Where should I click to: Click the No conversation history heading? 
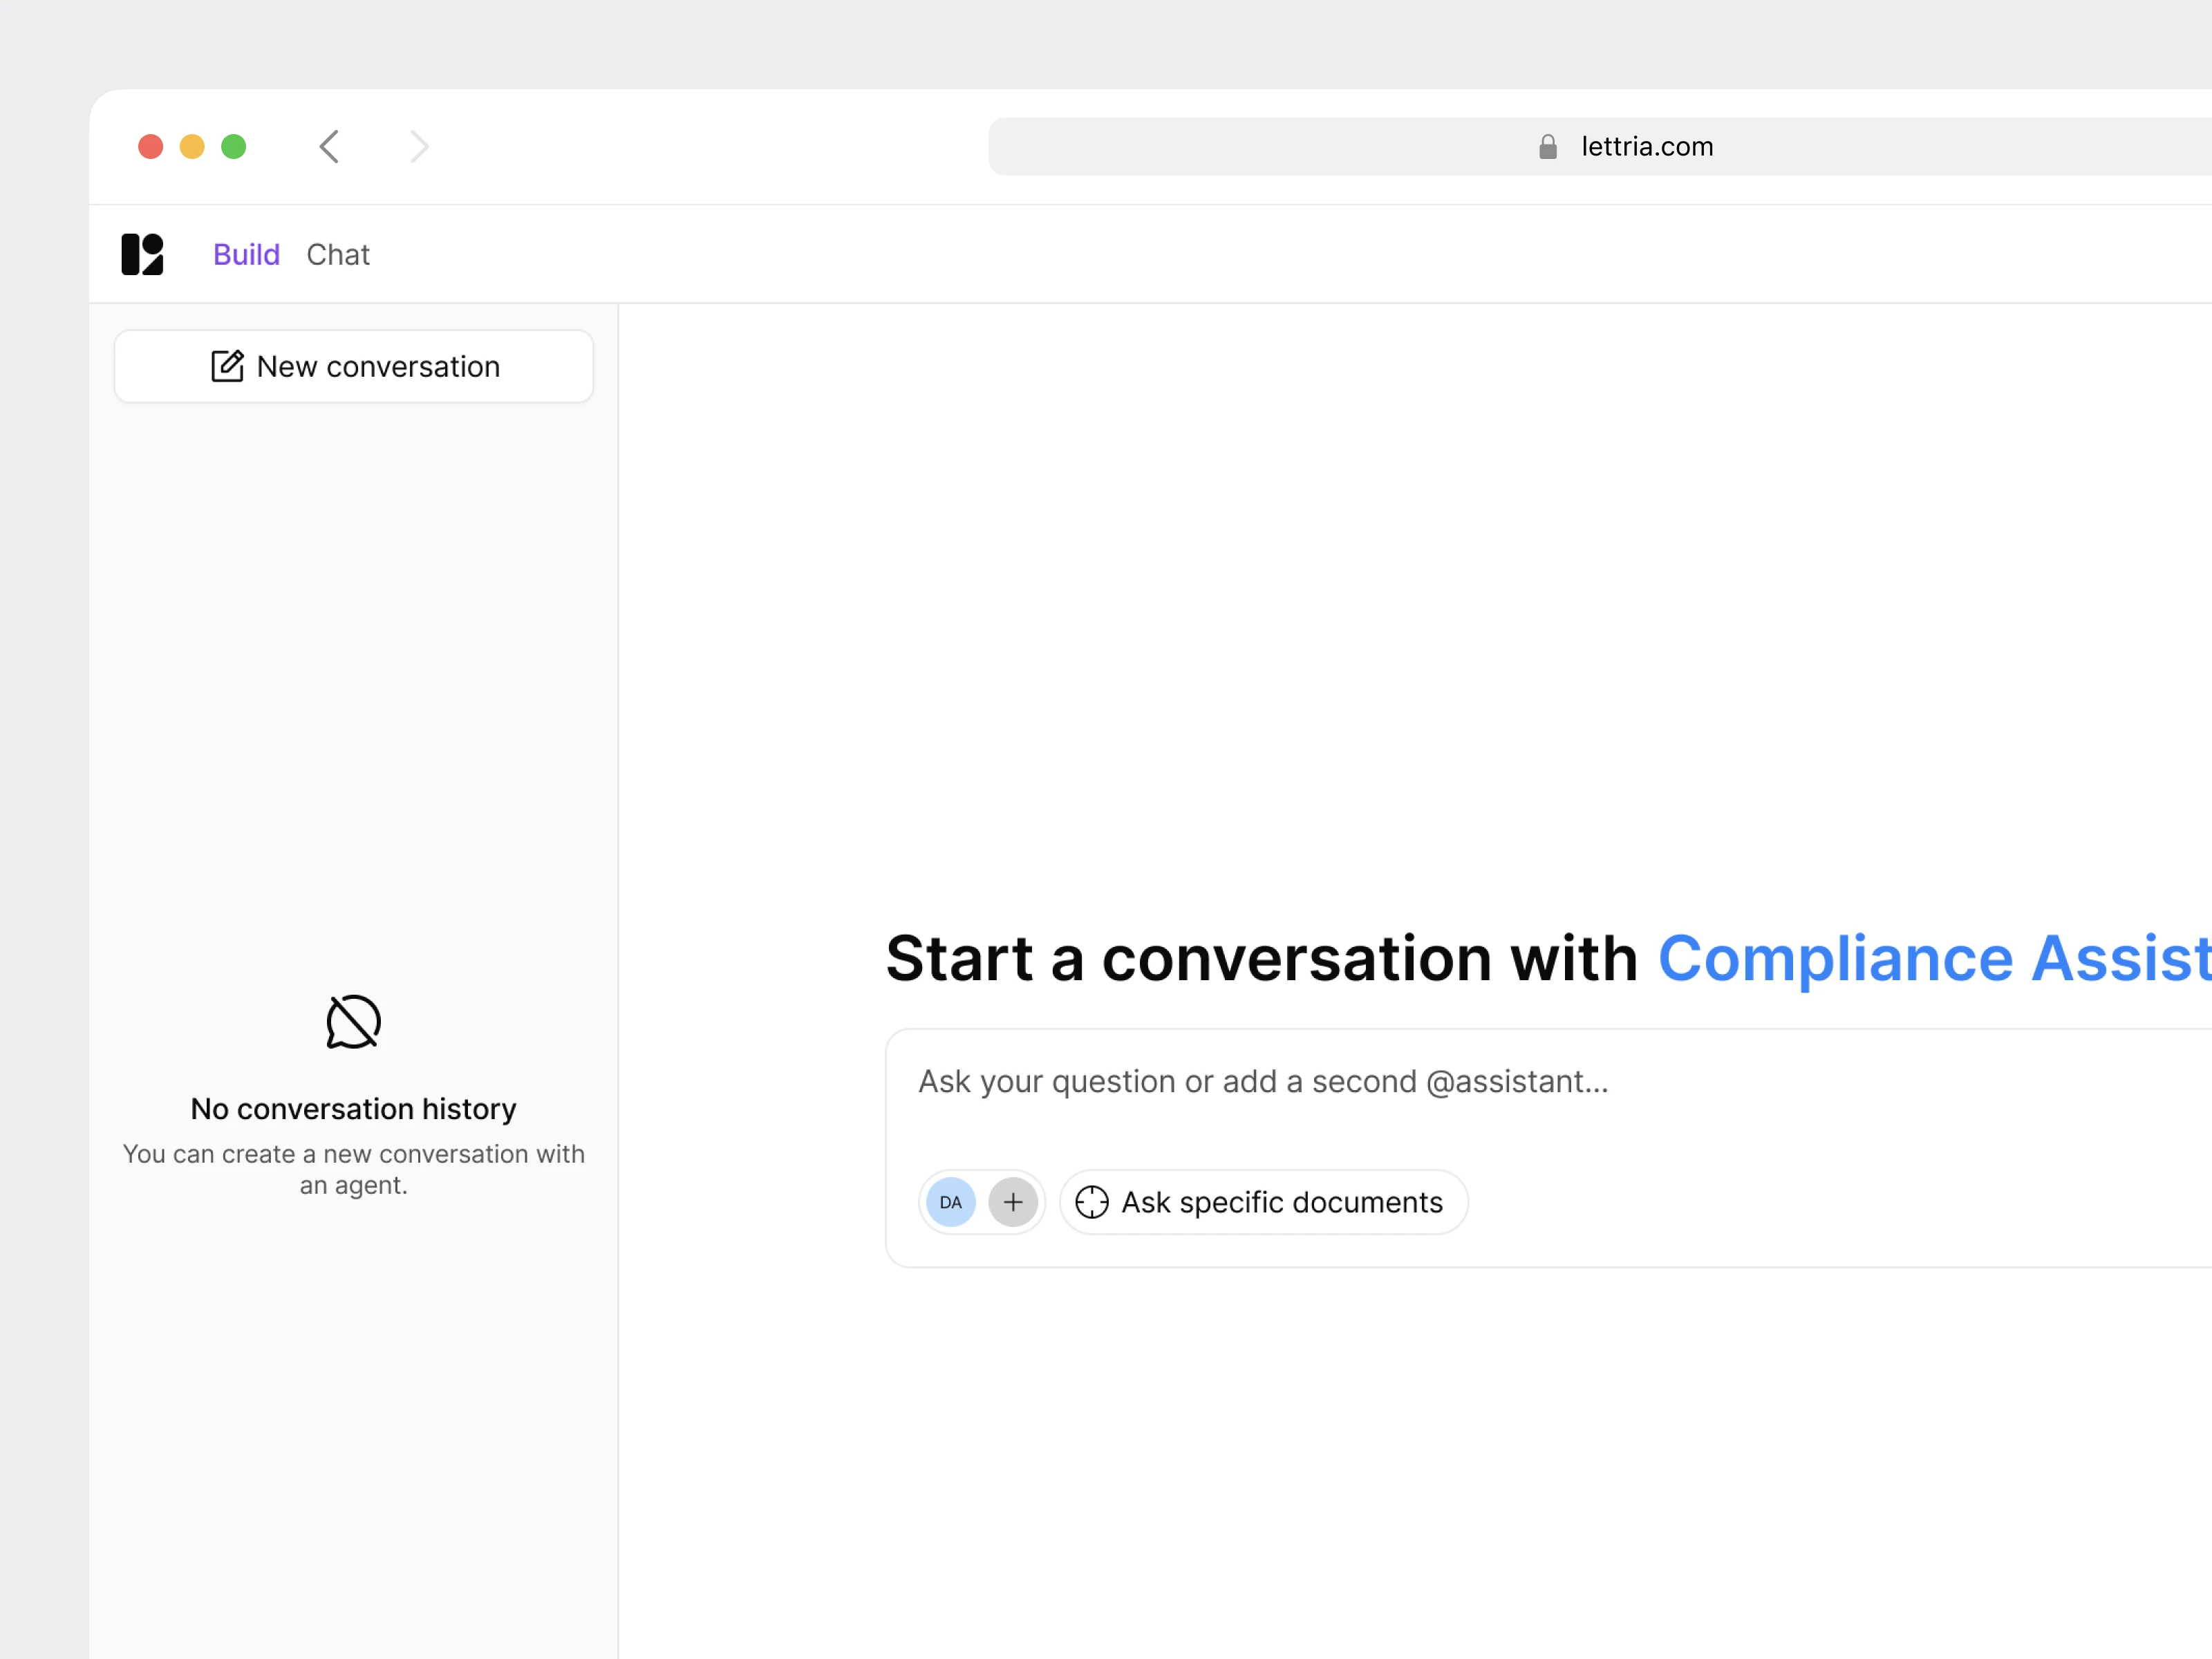pyautogui.click(x=353, y=1109)
